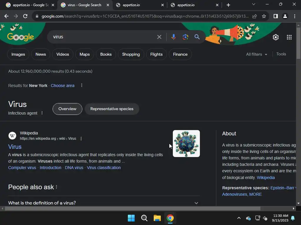Viewport: 301px width, 225px height.
Task: Click the URL address bar
Action: (x=145, y=16)
